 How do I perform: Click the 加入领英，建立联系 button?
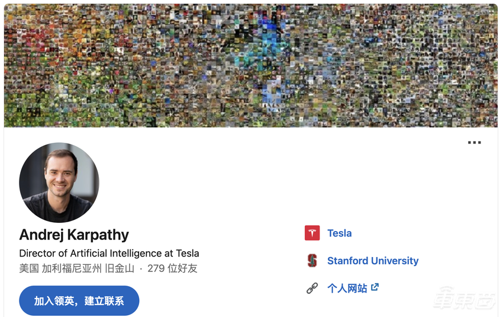pyautogui.click(x=79, y=300)
